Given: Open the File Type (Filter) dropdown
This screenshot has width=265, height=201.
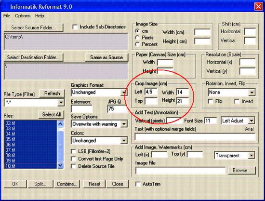Looking at the screenshot, I should click(61, 103).
